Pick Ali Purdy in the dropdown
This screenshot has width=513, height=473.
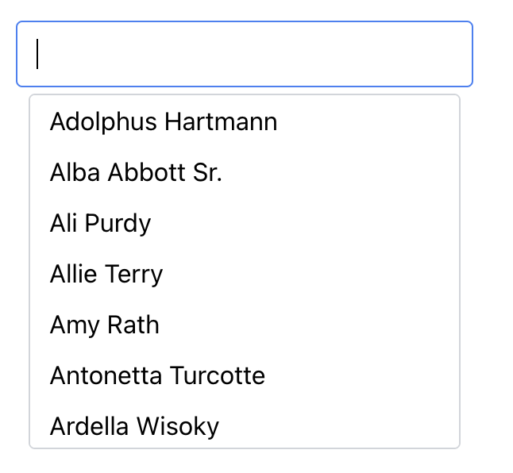tap(100, 224)
